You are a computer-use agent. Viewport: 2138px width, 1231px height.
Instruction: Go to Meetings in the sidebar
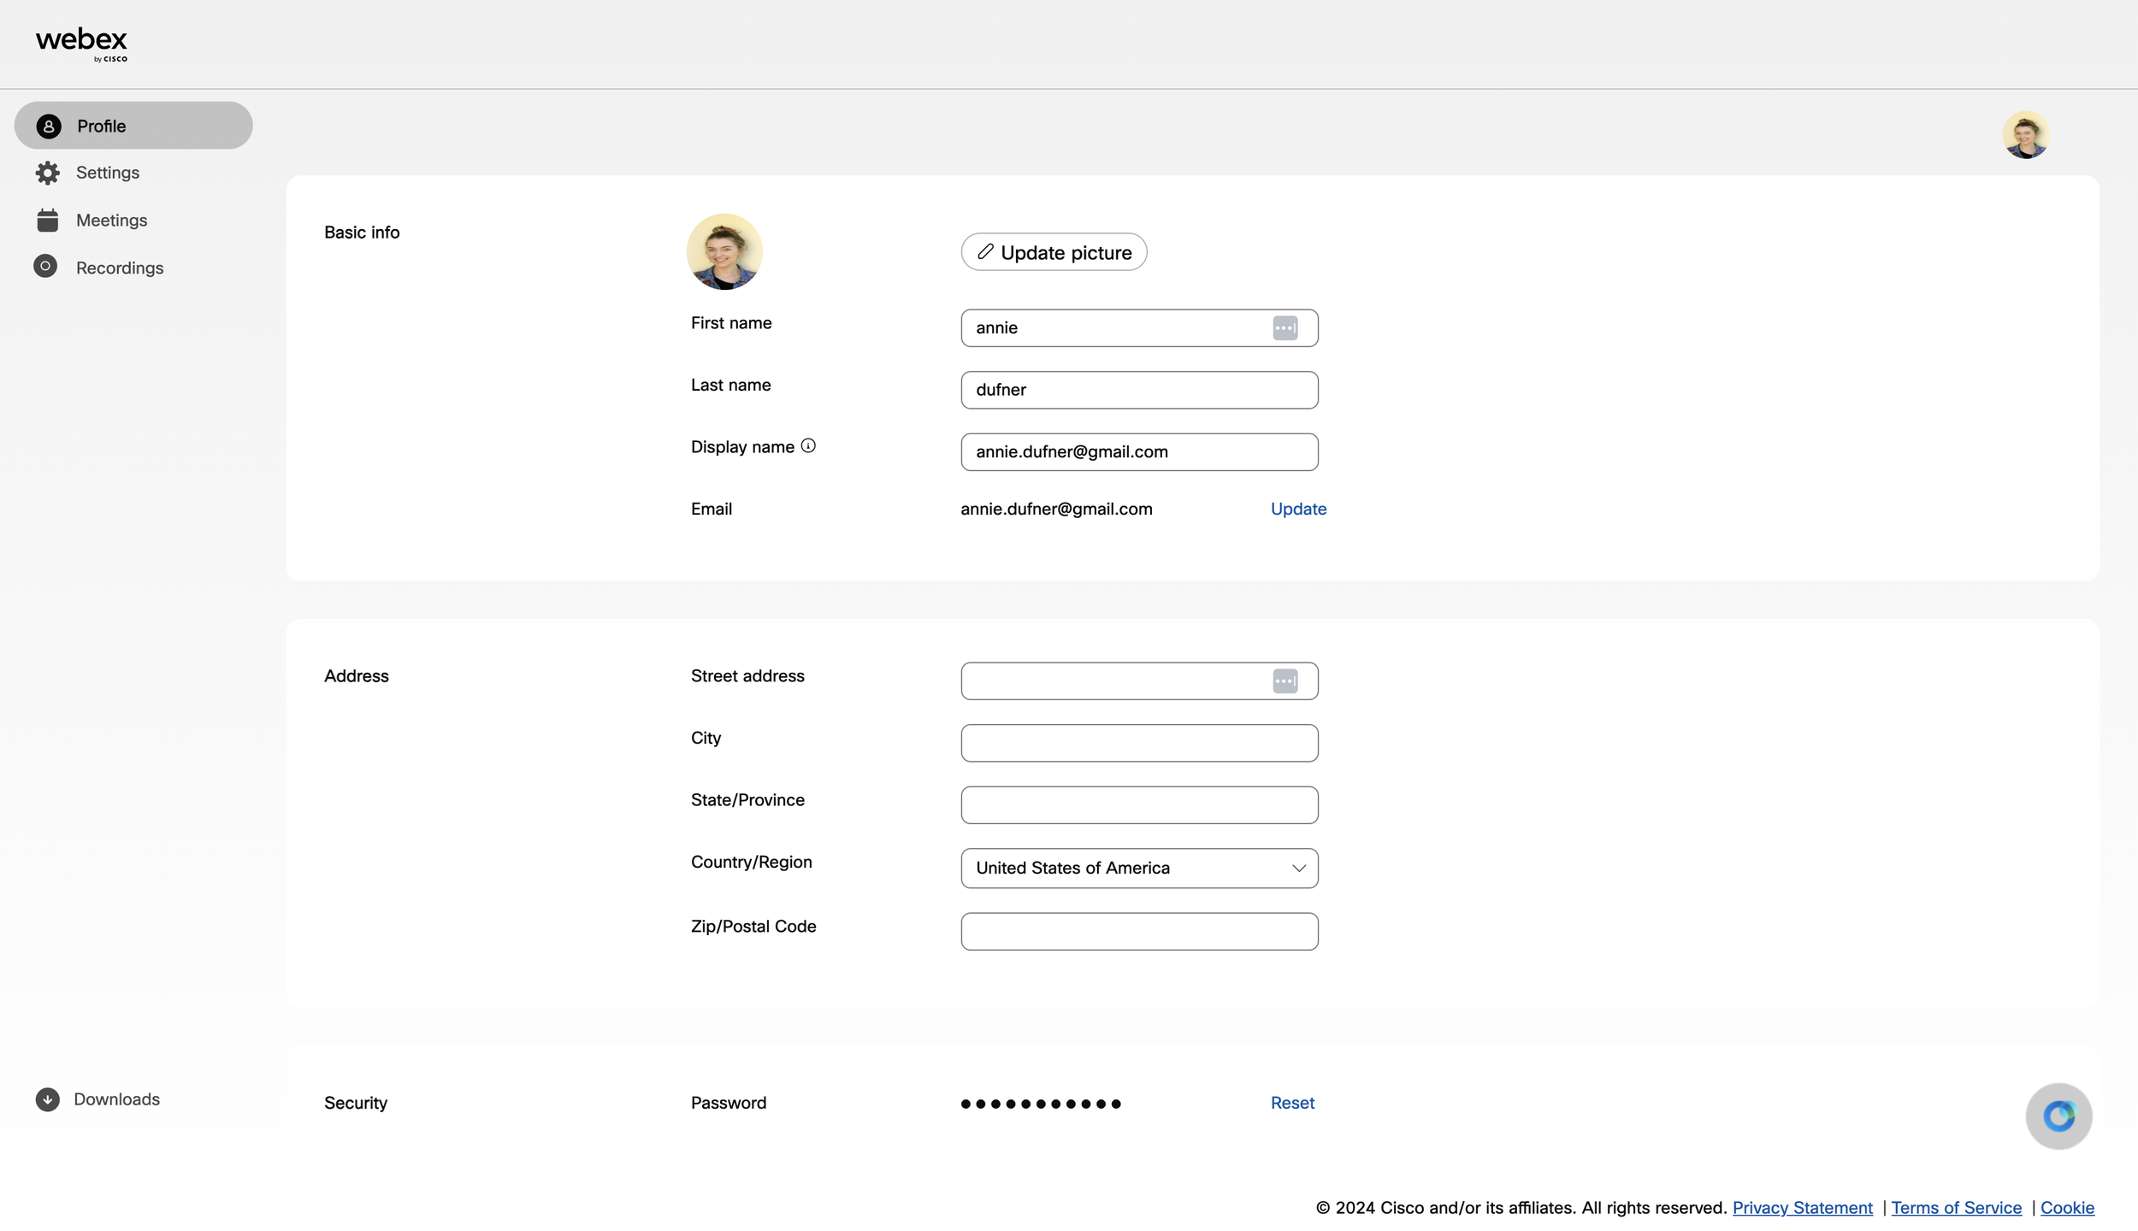tap(111, 221)
